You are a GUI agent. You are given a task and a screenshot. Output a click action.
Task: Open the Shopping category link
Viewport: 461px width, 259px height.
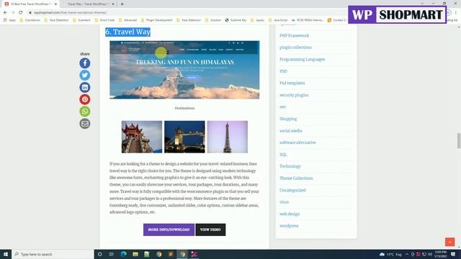click(x=288, y=119)
